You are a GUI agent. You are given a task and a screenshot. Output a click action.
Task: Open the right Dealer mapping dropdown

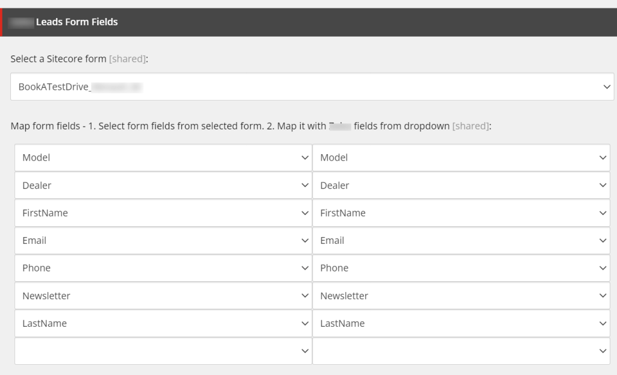coord(461,185)
